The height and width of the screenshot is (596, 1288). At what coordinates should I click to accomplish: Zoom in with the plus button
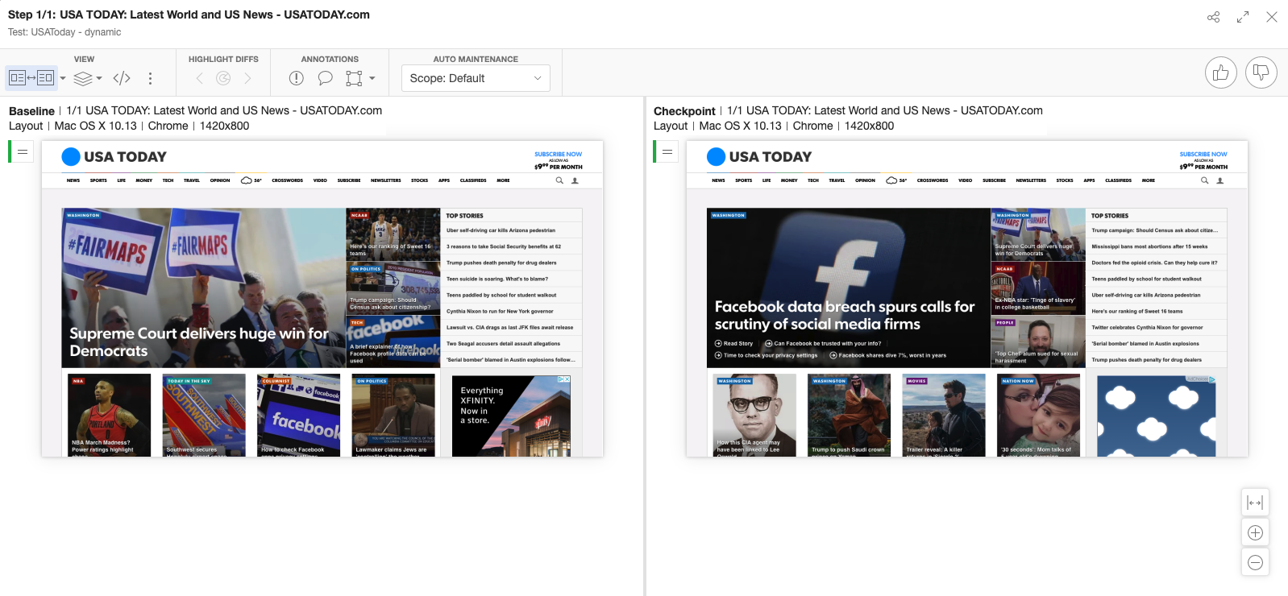coord(1255,532)
